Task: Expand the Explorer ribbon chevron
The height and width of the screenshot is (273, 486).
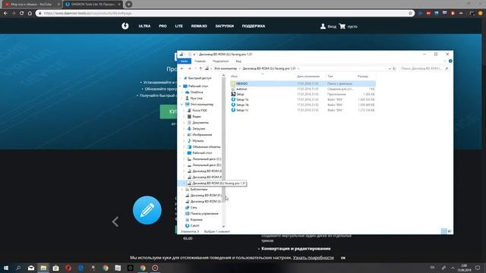Action: tap(445, 61)
